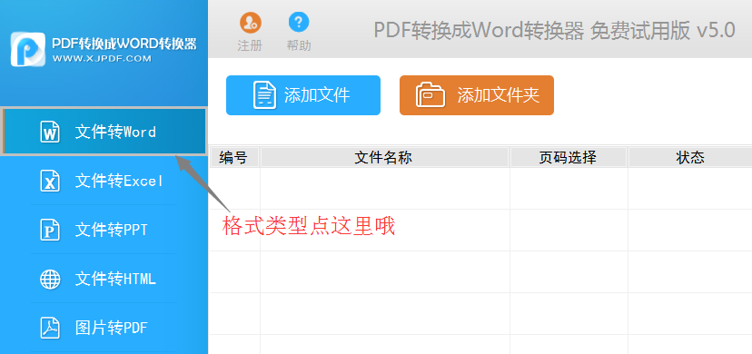Click the PDF转换成Word转换器 免费试用版 v5.0 title text

point(554,31)
